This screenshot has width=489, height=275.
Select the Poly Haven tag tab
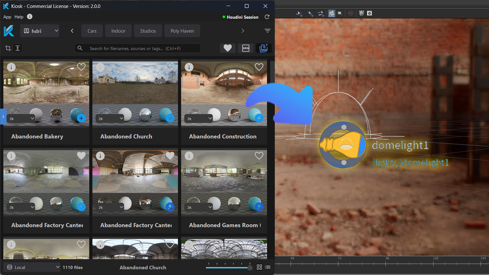tap(182, 31)
